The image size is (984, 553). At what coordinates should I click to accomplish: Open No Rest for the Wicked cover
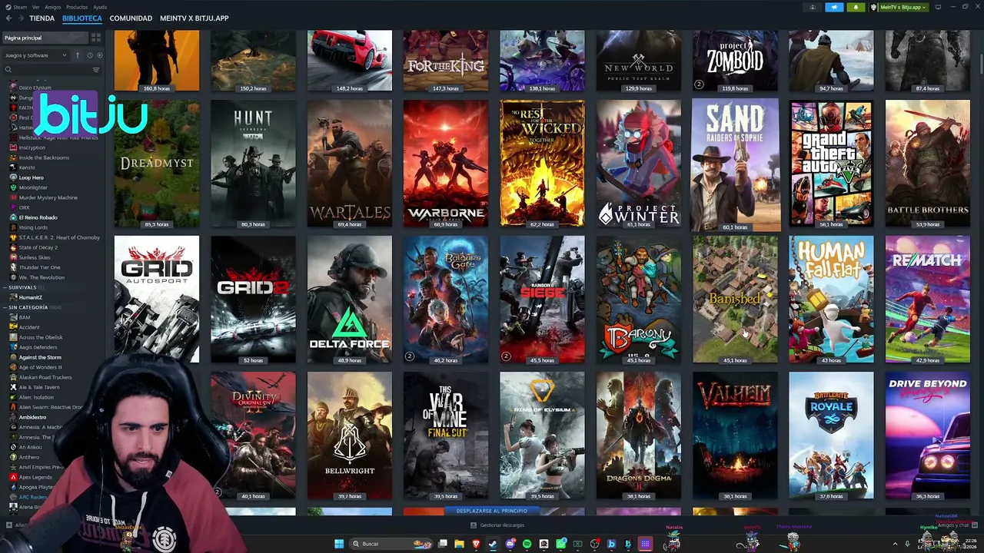(542, 164)
